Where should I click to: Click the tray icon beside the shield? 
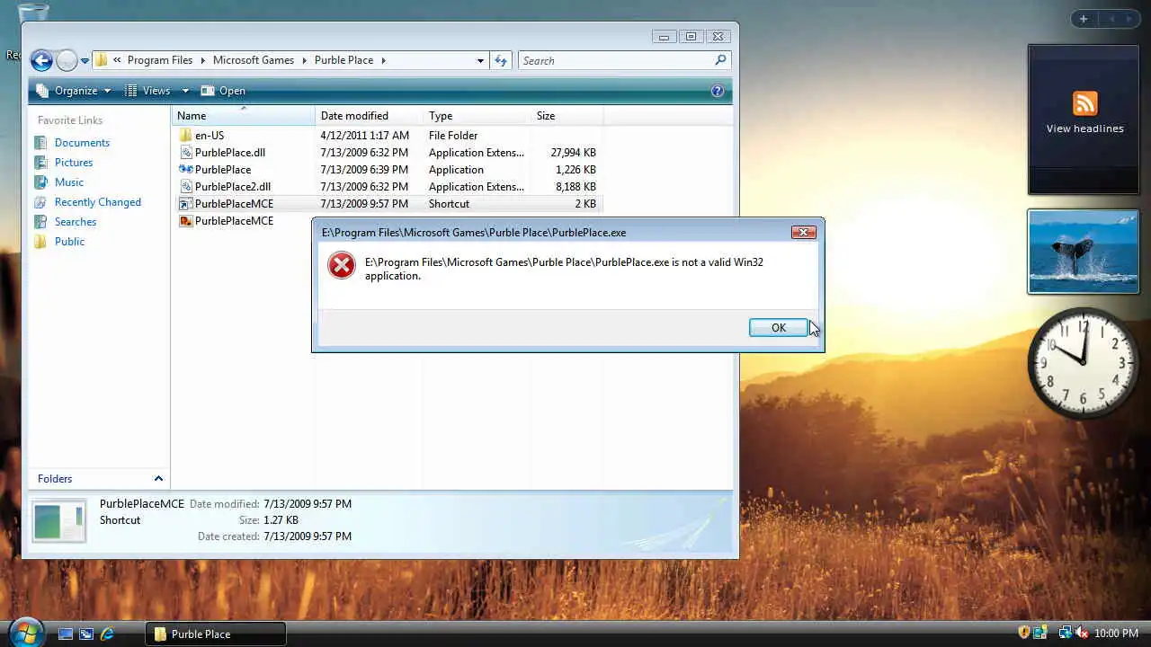(1040, 634)
